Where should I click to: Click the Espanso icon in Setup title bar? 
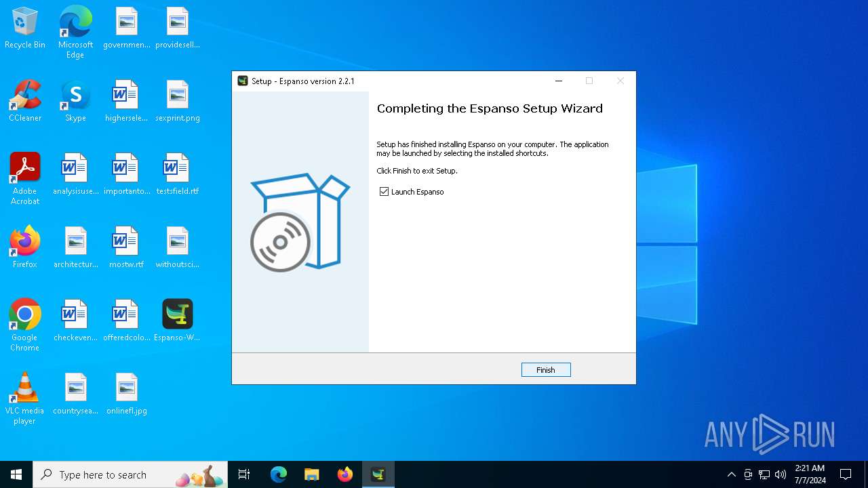[243, 81]
